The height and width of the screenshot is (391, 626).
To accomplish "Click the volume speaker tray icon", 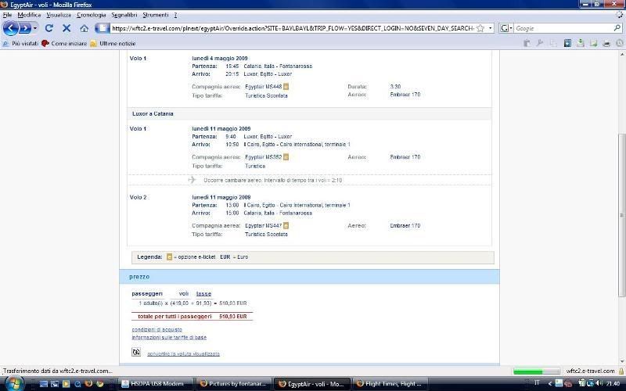I will [599, 383].
